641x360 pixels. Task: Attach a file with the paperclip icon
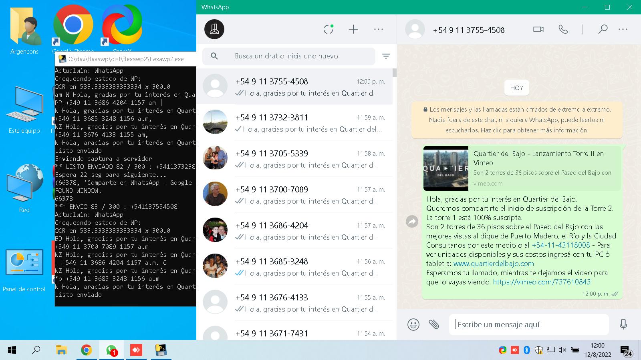(434, 324)
